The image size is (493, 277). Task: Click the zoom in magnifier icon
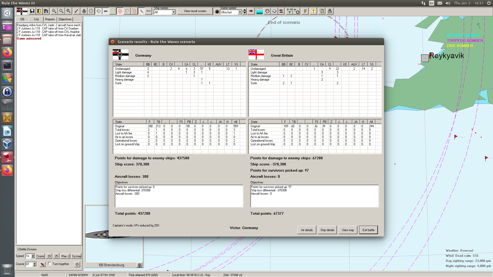[x=54, y=11]
